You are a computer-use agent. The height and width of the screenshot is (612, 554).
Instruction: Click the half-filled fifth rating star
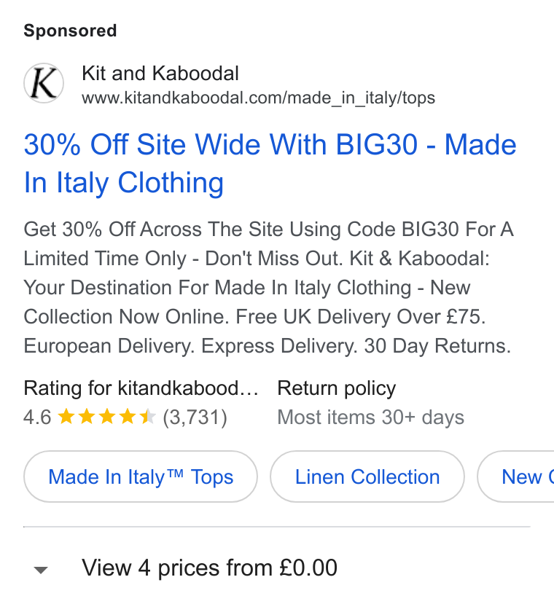(148, 417)
